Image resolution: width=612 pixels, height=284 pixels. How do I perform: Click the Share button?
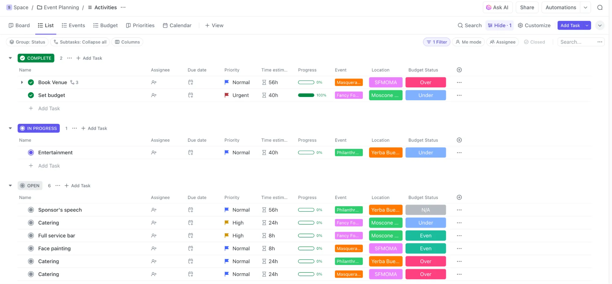(527, 7)
